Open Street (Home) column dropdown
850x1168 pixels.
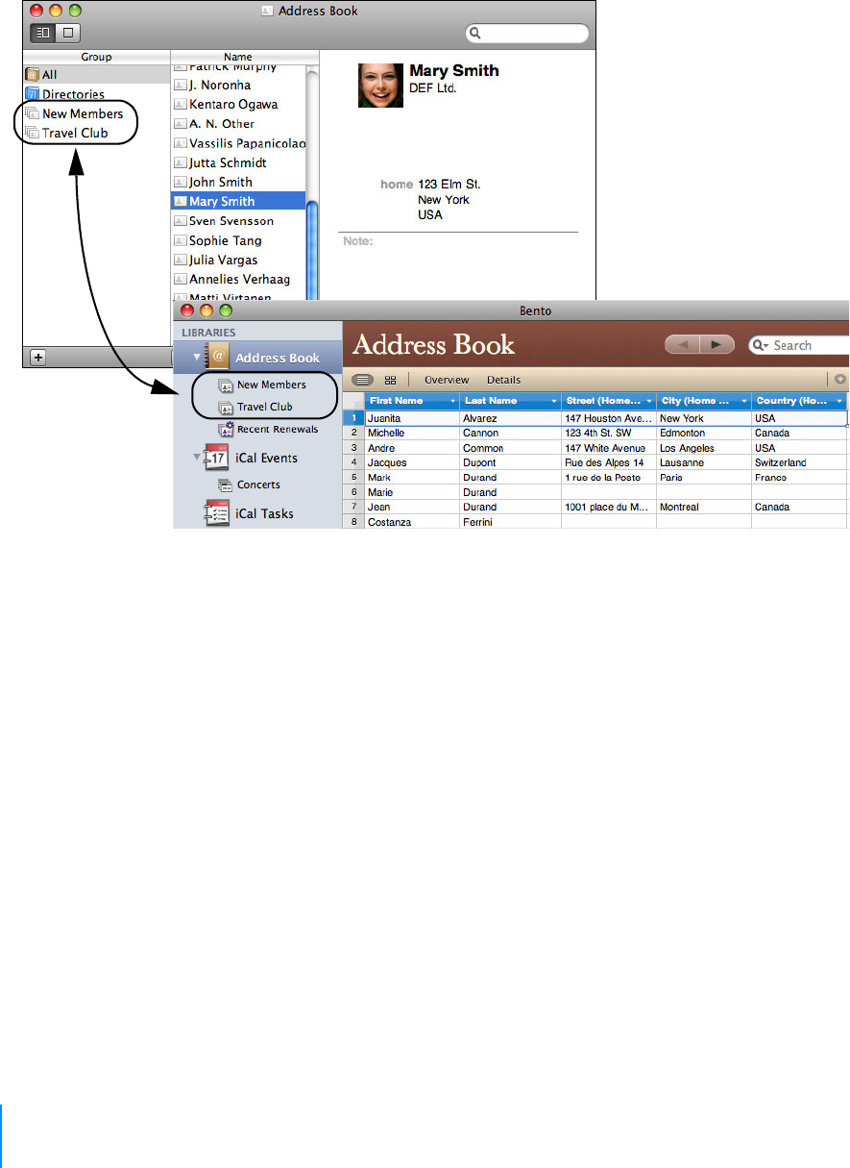(x=649, y=401)
